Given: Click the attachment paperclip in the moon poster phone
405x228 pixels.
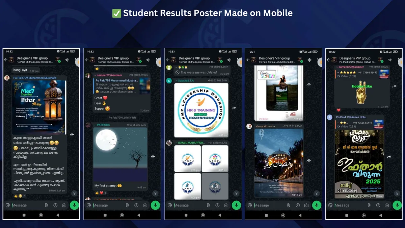Looking at the screenshot, I should (127, 205).
